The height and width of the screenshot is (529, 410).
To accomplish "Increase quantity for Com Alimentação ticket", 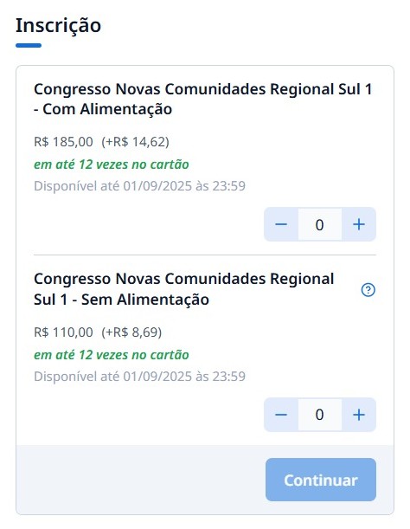I will coord(359,224).
